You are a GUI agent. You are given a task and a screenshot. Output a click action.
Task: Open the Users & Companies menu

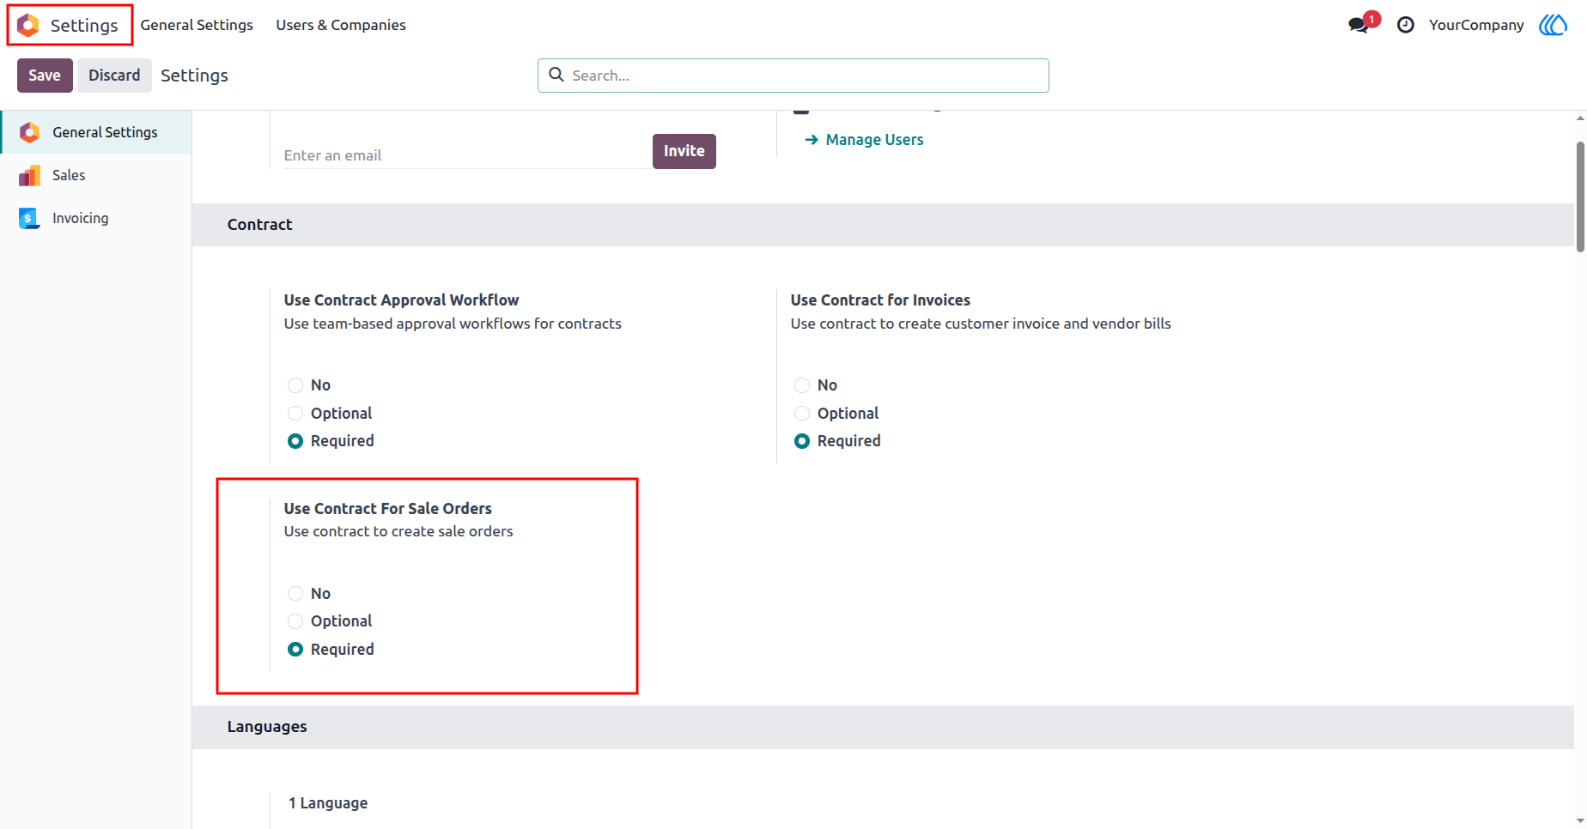341,25
